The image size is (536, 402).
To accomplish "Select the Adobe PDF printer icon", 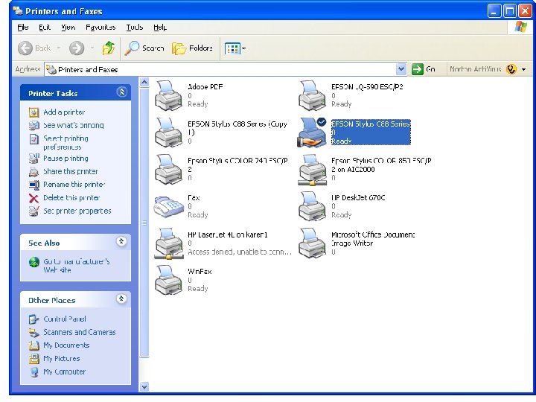I will pyautogui.click(x=168, y=96).
